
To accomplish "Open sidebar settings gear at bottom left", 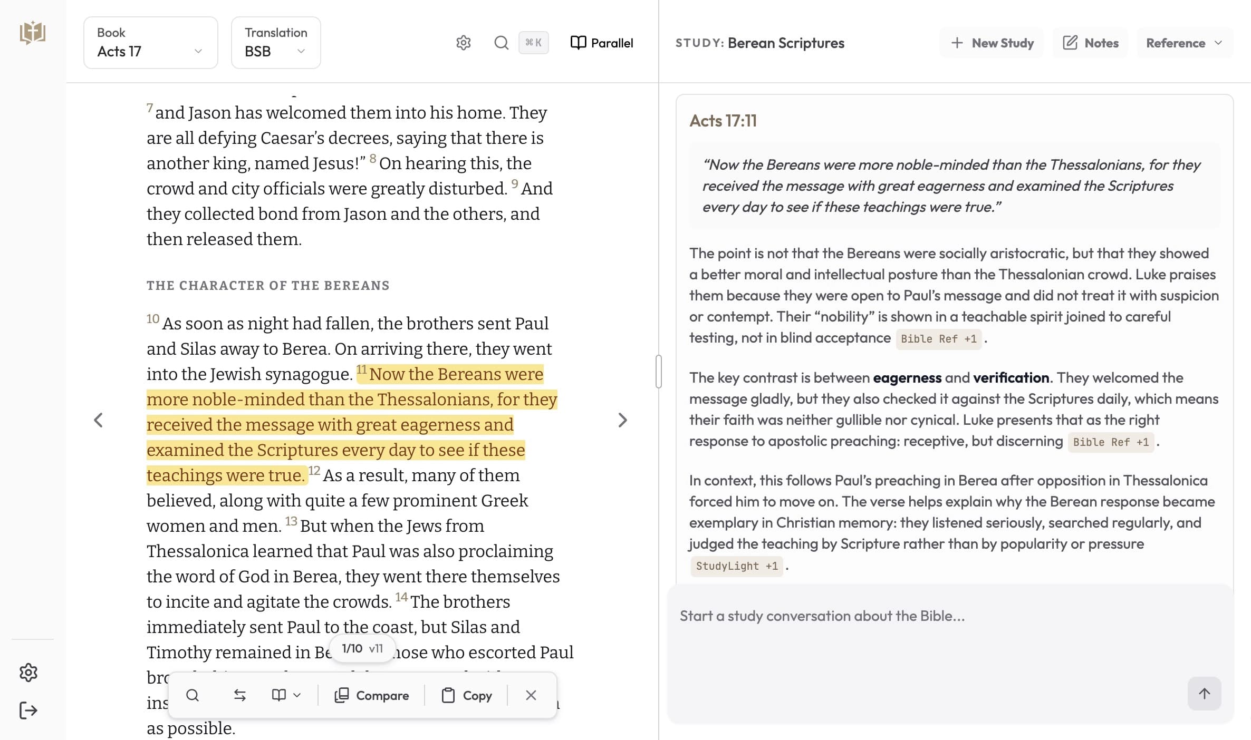I will pyautogui.click(x=28, y=672).
